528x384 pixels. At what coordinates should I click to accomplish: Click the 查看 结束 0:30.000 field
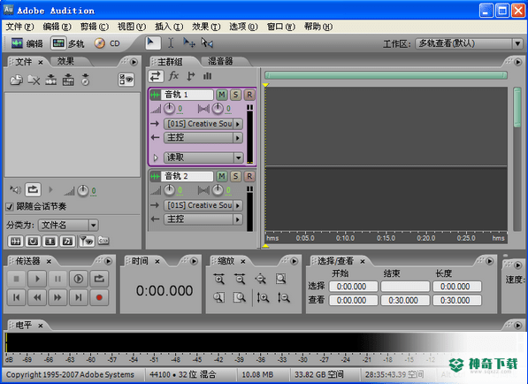pos(405,300)
